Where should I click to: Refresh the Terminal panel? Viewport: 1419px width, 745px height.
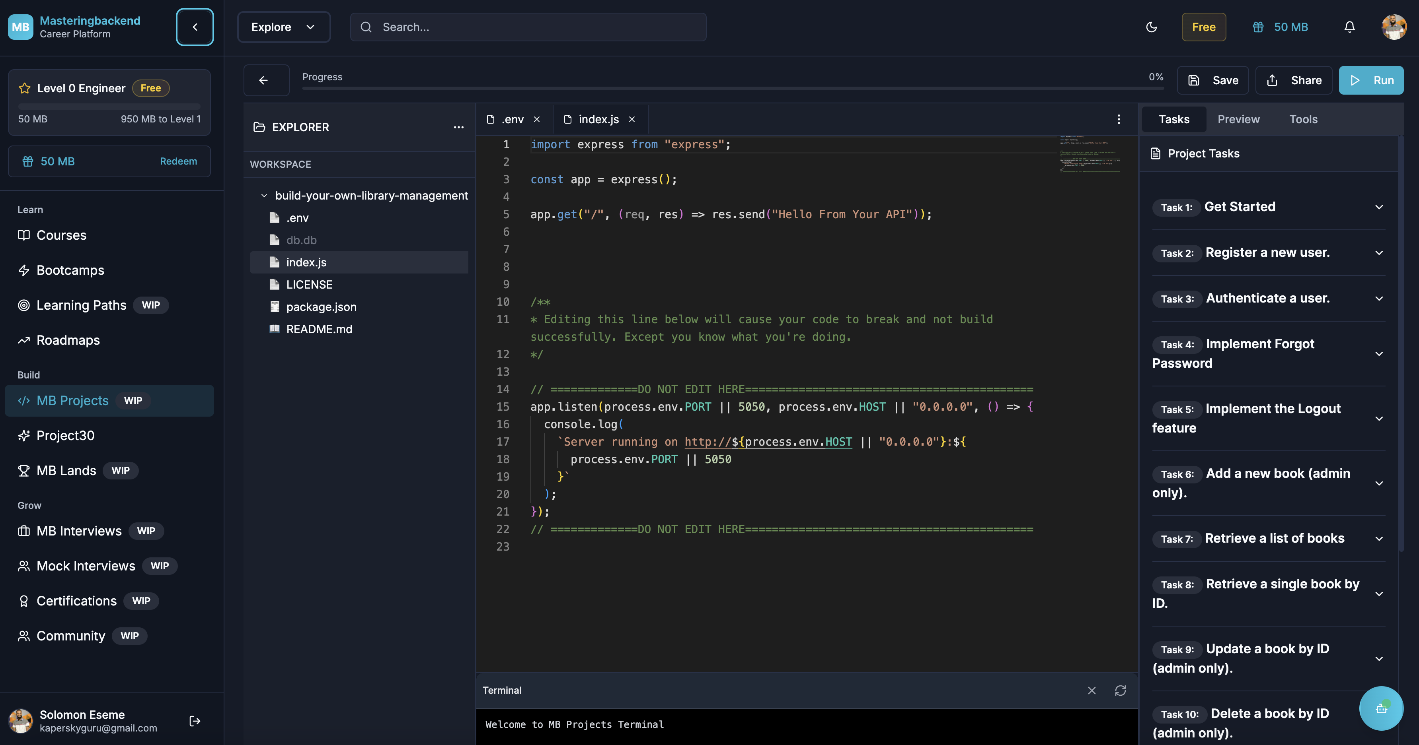[1121, 691]
